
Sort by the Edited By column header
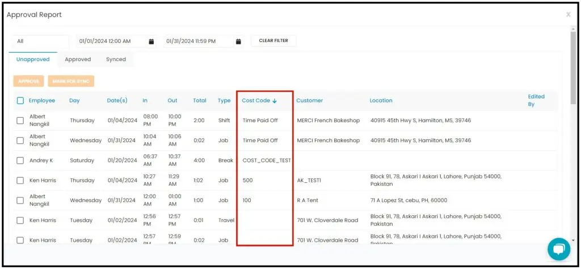(536, 100)
